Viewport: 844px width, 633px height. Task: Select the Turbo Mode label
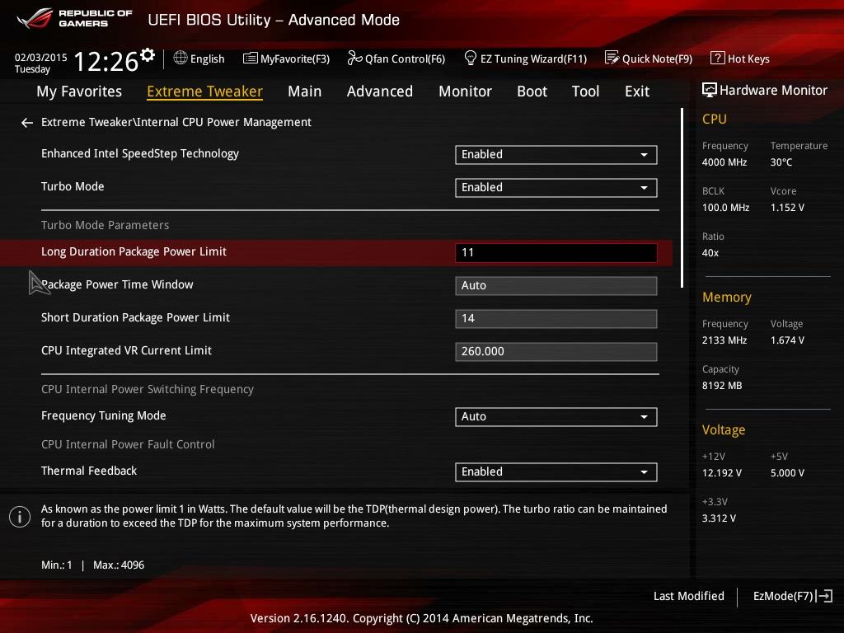click(73, 186)
